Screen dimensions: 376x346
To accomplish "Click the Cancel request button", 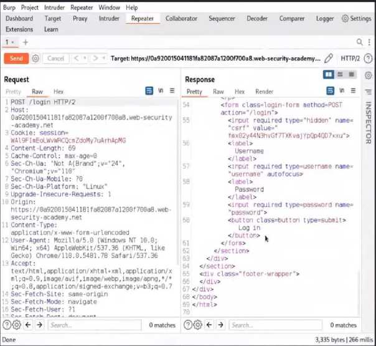I will [x=55, y=58].
